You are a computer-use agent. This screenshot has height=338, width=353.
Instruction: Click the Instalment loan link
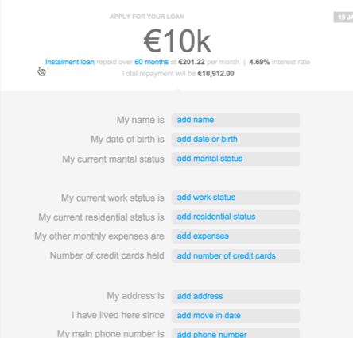pyautogui.click(x=70, y=62)
